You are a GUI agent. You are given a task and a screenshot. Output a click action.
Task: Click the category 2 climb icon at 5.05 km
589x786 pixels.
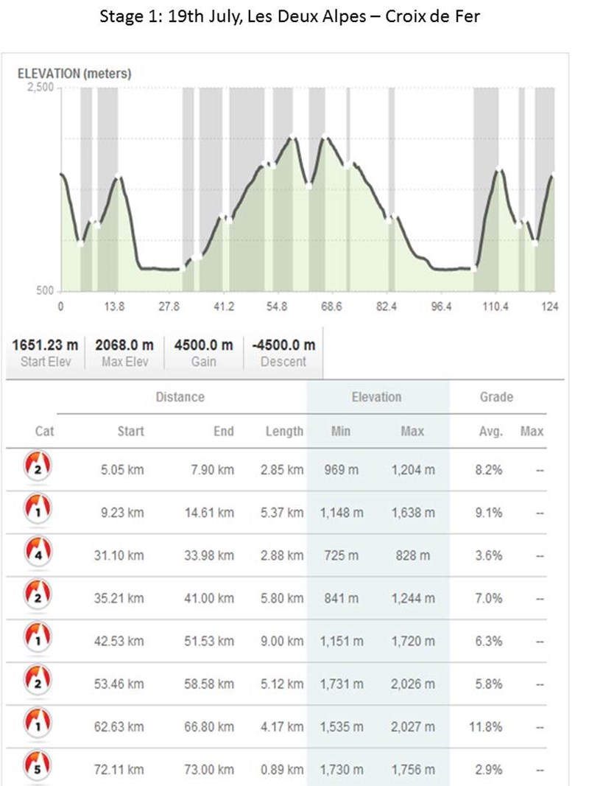[x=38, y=466]
